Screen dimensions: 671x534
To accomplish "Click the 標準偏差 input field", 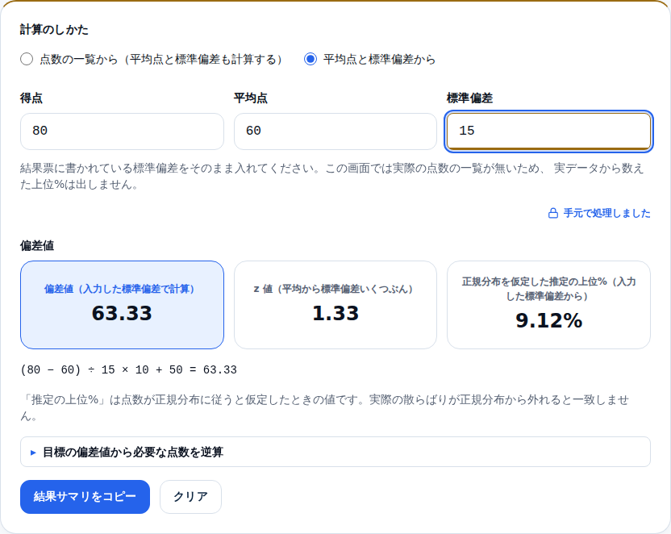I will pos(548,131).
